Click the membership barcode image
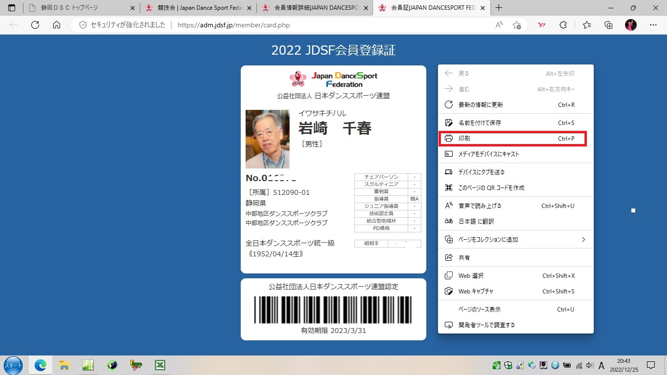 [x=333, y=310]
